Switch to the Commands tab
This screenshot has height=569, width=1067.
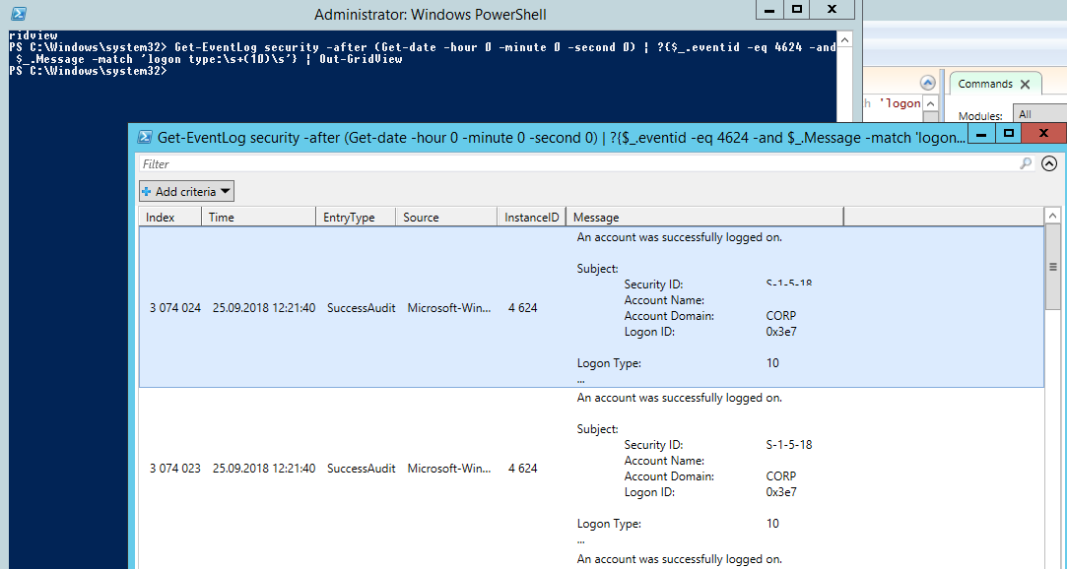point(985,85)
